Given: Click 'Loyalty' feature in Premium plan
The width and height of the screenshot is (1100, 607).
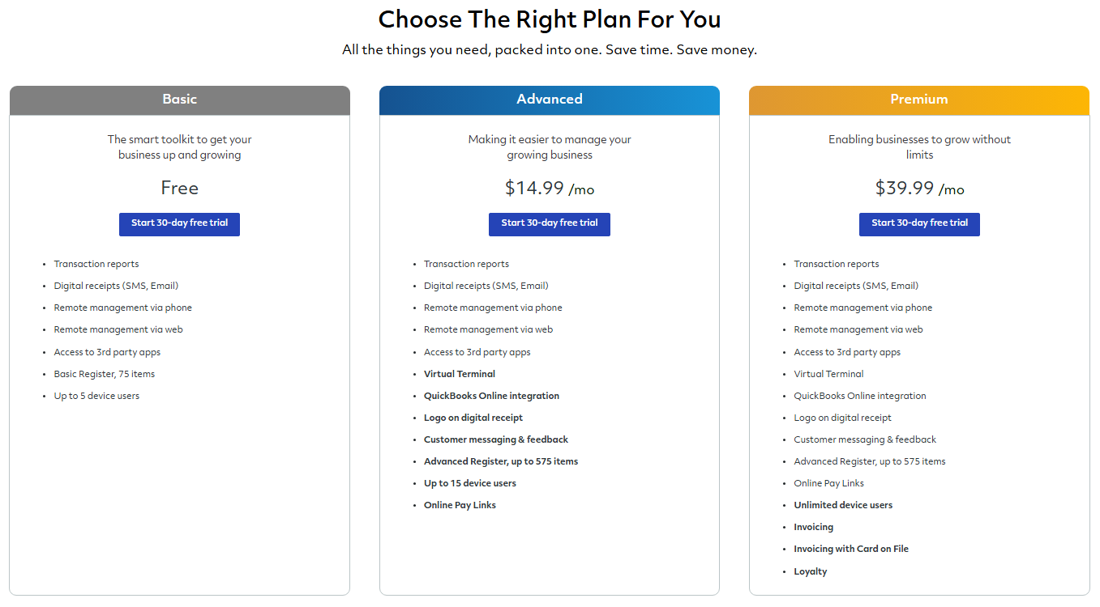Looking at the screenshot, I should [x=811, y=571].
